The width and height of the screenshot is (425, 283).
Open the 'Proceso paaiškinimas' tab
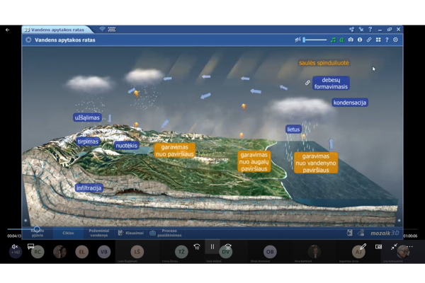click(166, 233)
